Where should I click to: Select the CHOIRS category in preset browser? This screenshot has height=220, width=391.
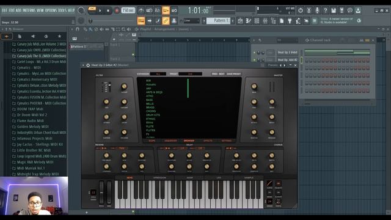pos(151,111)
